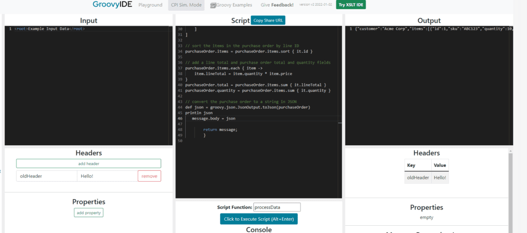
Task: Focus the Script Function processData field
Action: tap(277, 207)
